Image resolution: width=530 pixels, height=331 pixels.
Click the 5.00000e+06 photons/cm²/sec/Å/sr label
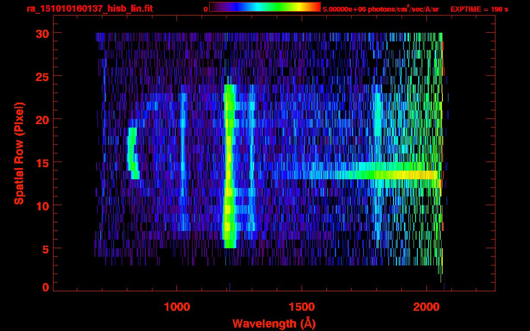point(381,9)
